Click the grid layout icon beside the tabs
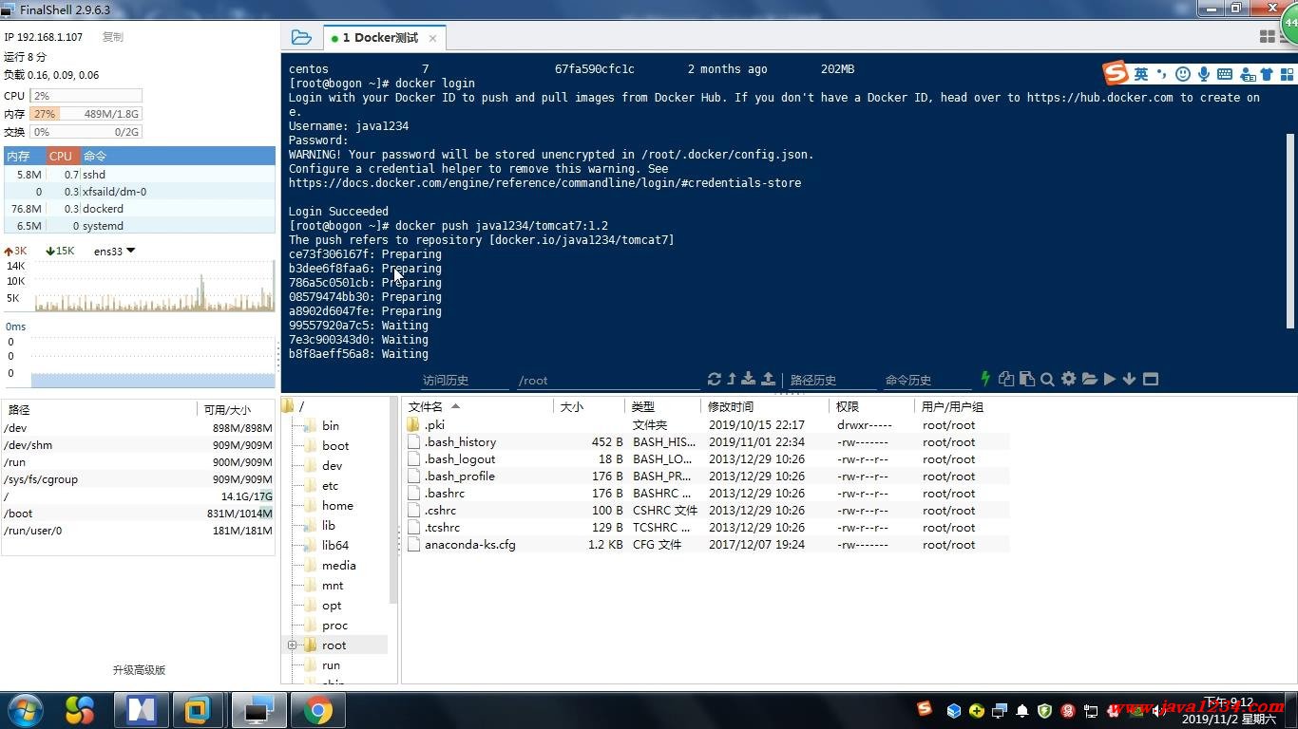 (1267, 37)
